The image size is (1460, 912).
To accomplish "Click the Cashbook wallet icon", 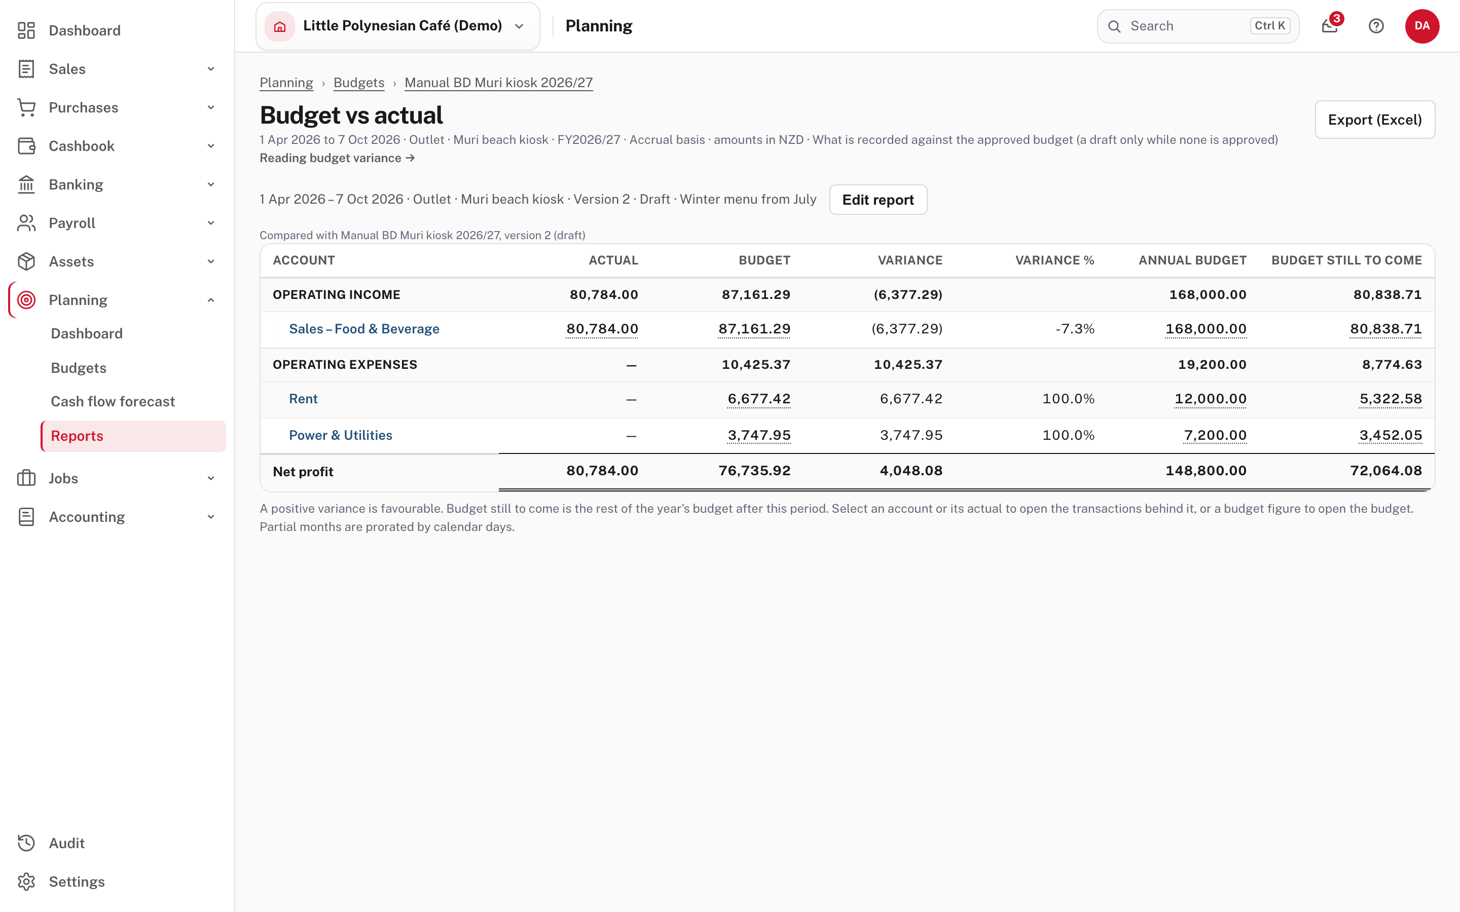I will (x=26, y=146).
